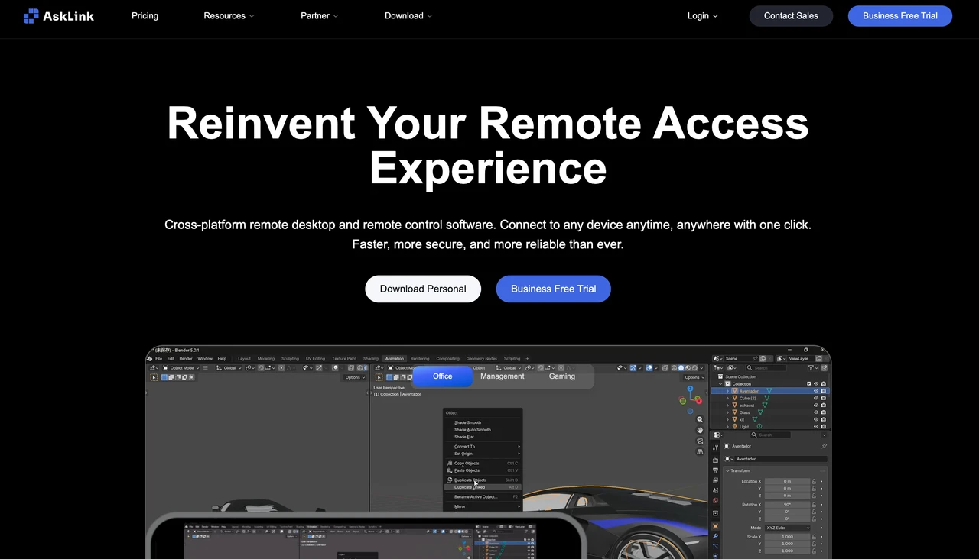Screen dimensions: 979x559
Task: Click the hand pan gizmo in Blender viewport
Action: tap(700, 431)
